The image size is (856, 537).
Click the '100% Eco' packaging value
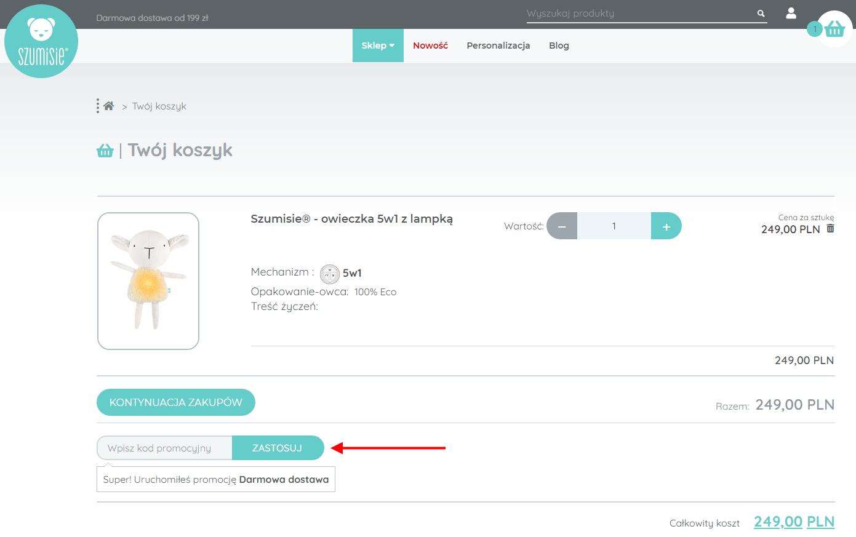(375, 292)
